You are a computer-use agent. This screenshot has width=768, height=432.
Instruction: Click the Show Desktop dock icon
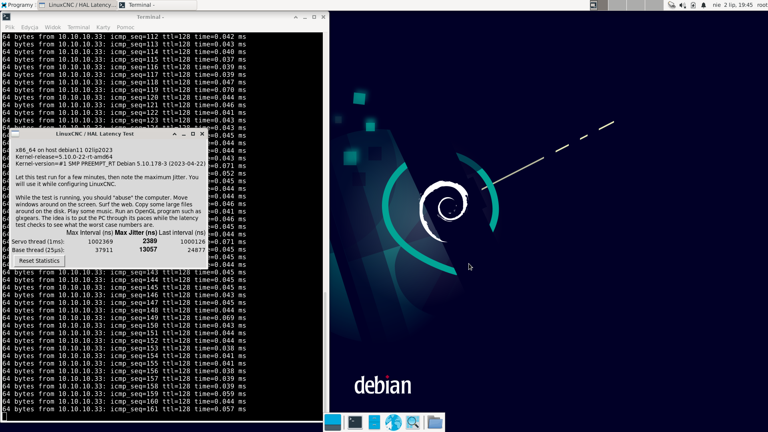click(333, 422)
